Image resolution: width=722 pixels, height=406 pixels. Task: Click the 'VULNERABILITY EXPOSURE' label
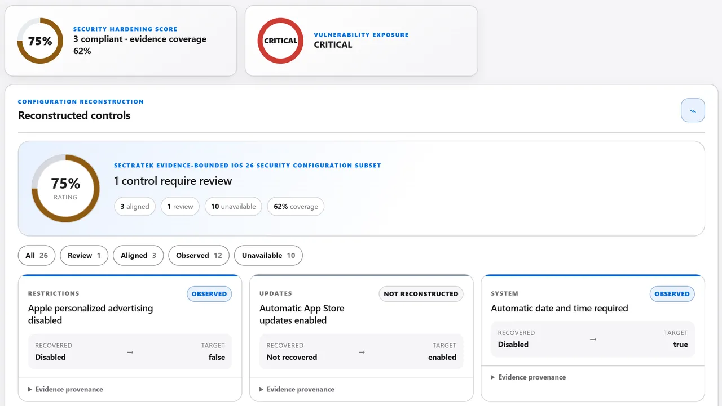point(361,35)
